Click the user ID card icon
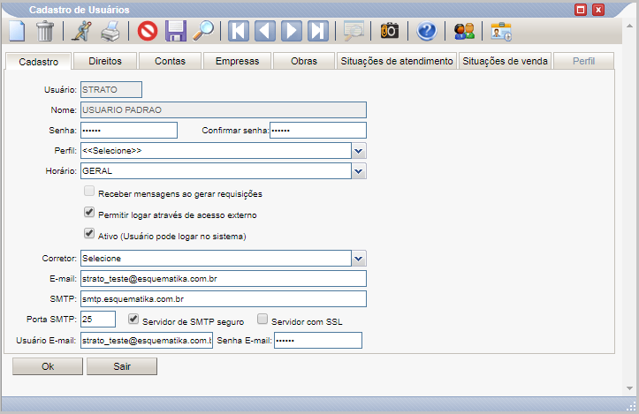Screen dimensions: 639x414 [501, 32]
